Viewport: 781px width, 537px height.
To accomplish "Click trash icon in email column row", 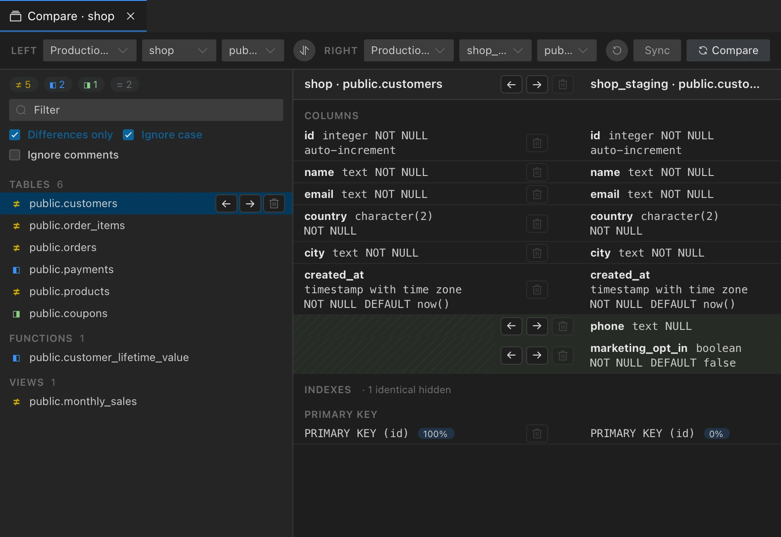I will coord(537,194).
